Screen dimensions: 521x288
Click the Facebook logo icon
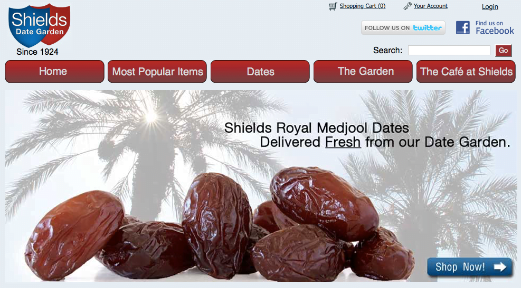coord(462,27)
